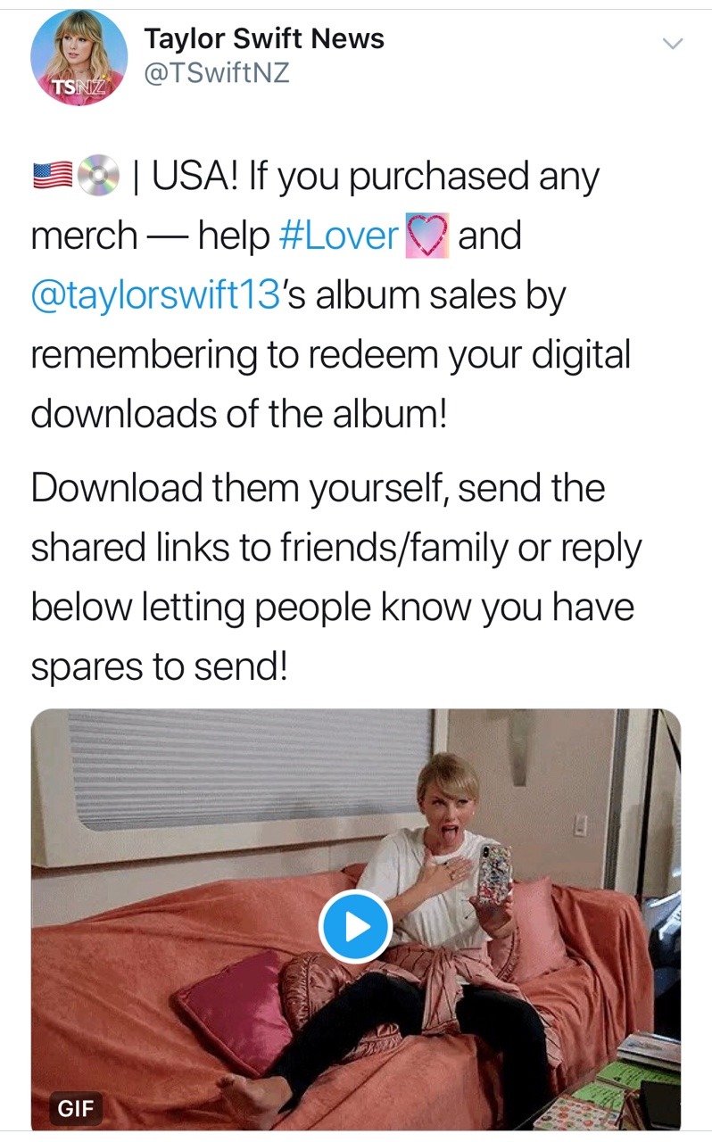This screenshot has height=1142, width=712.
Task: Tap the GIF badge label on the media
Action: (x=74, y=1109)
